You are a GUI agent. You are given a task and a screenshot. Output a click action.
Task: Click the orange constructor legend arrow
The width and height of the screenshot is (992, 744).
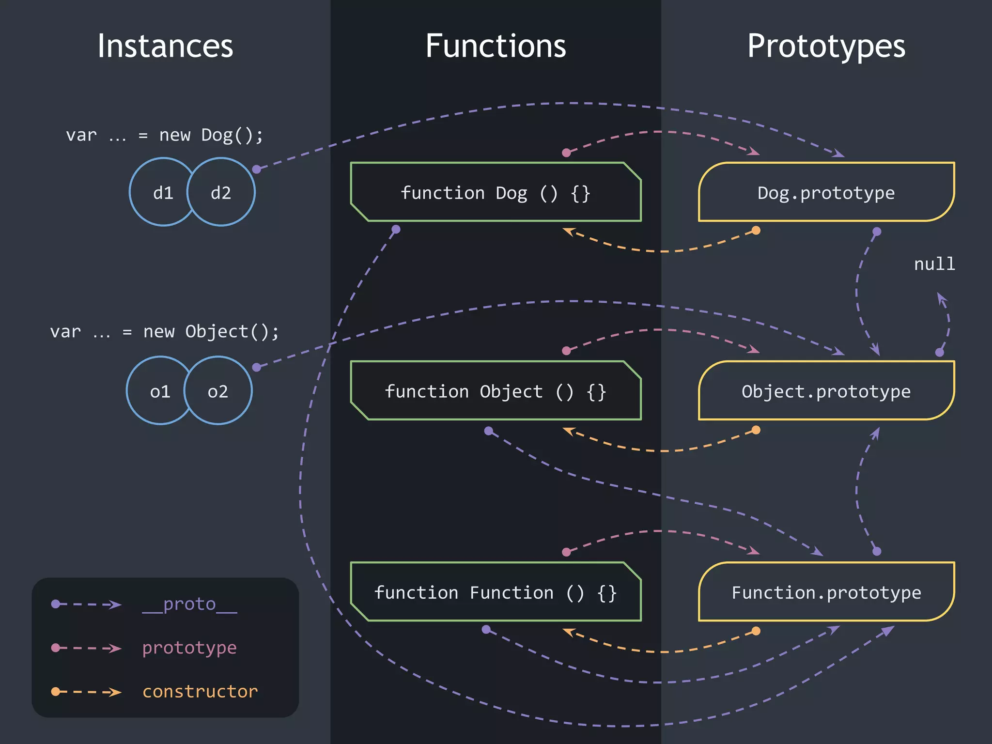[86, 692]
